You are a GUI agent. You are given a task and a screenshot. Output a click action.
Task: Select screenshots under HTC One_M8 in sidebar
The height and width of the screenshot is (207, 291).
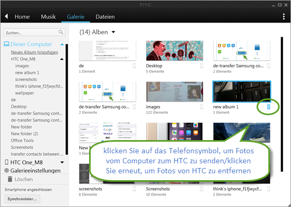point(26,80)
